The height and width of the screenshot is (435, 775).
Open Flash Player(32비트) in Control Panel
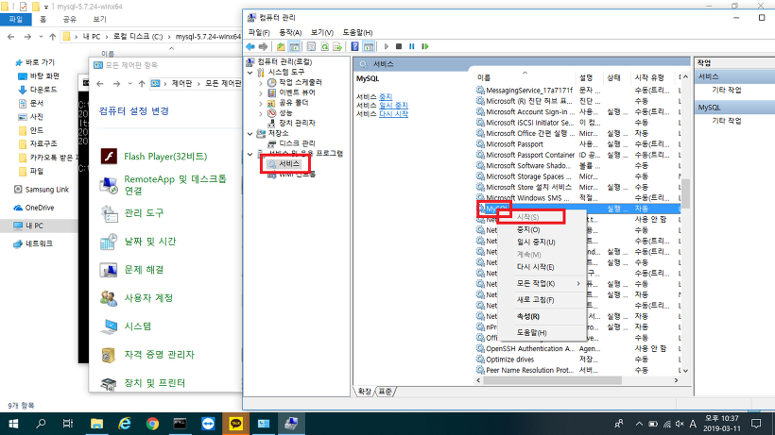[x=165, y=157]
